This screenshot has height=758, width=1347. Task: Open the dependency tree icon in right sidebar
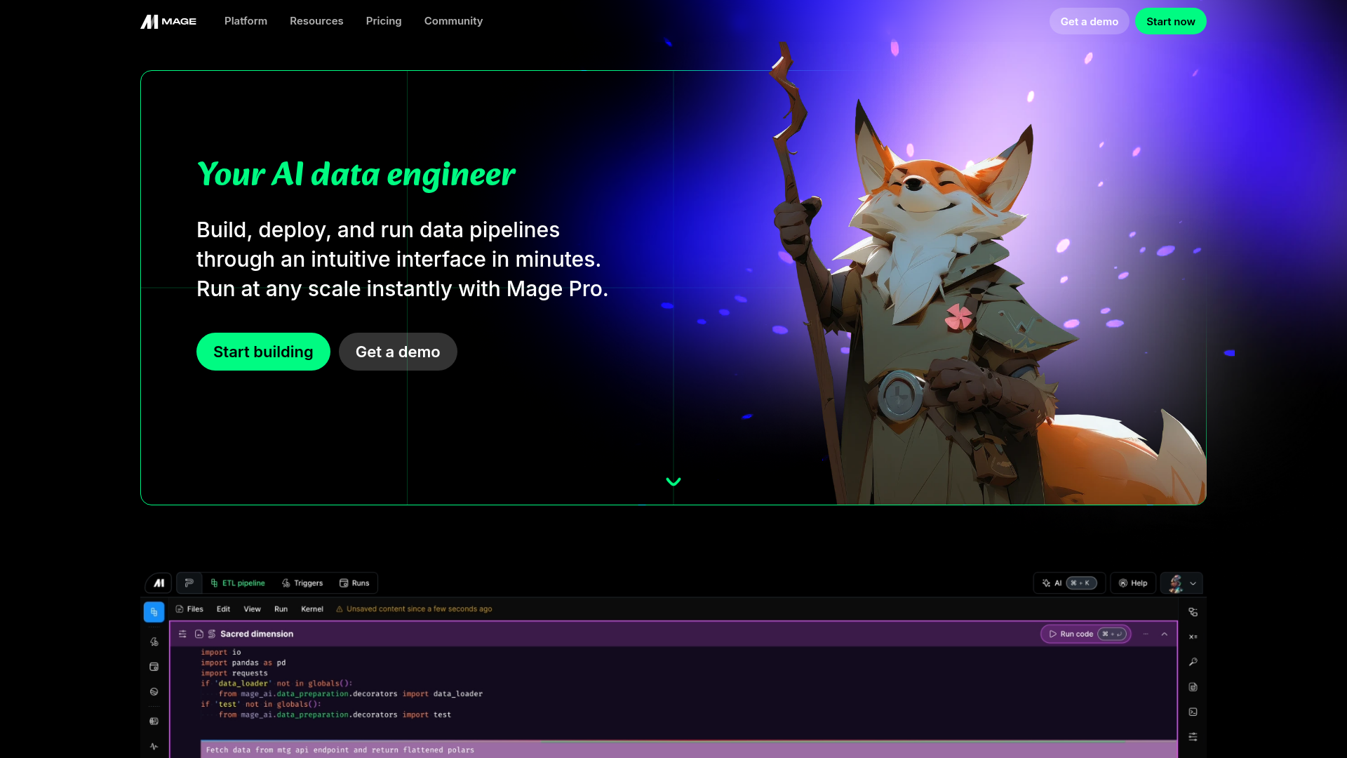(x=1193, y=612)
